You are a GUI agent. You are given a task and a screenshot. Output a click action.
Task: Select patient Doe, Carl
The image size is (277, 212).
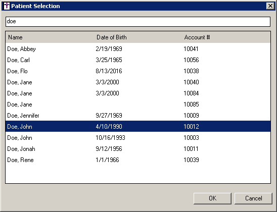click(x=138, y=60)
